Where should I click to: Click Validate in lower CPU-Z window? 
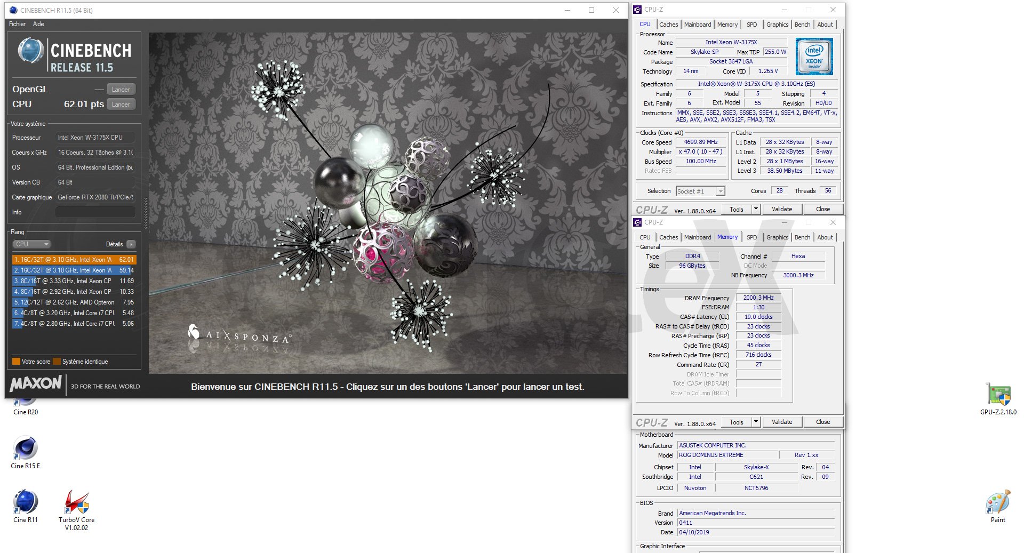tap(782, 422)
